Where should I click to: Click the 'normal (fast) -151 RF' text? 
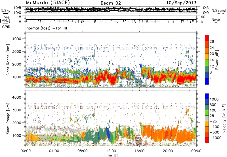(47, 28)
